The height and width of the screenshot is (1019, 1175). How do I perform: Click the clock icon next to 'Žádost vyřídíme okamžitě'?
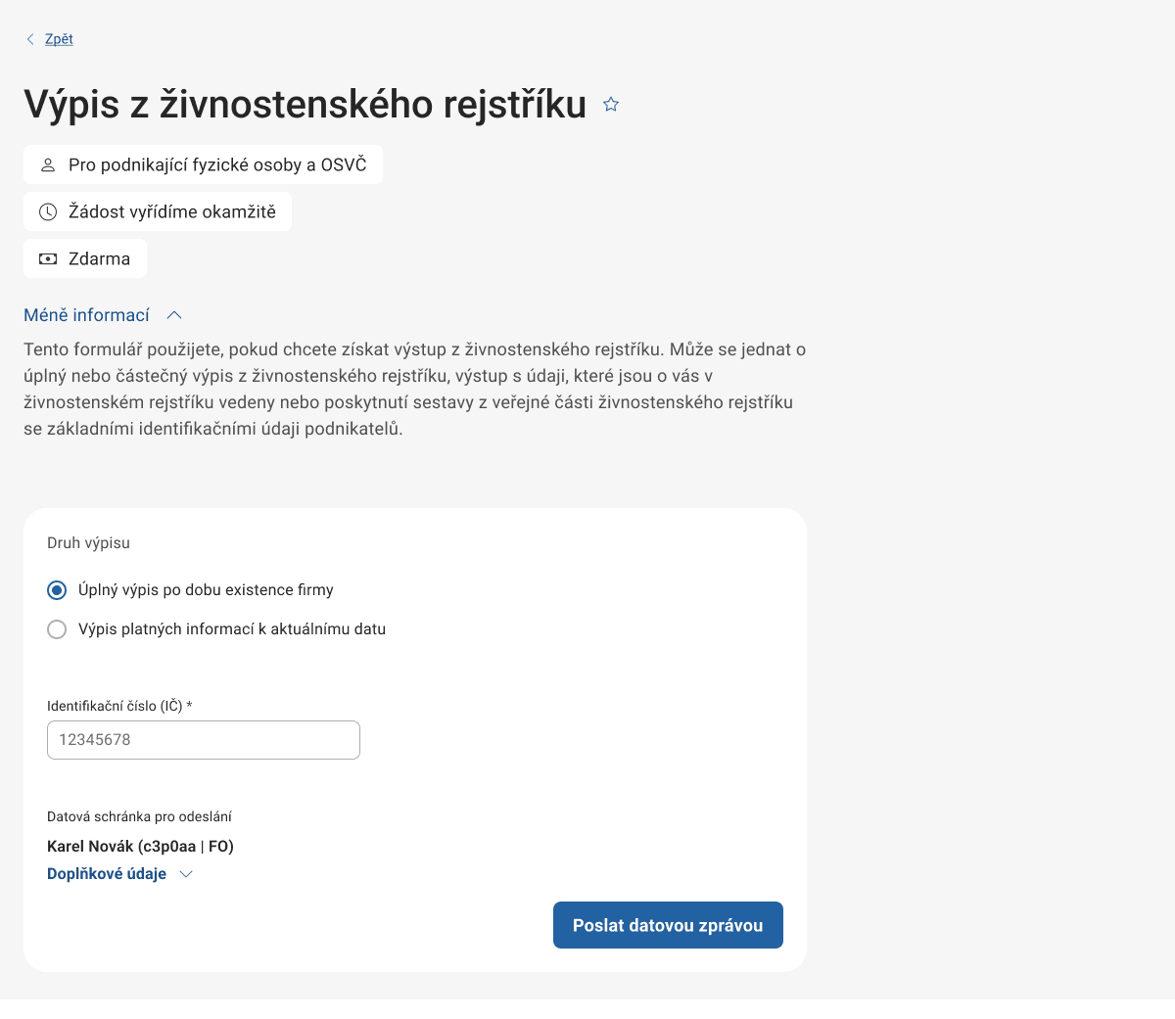(x=48, y=211)
